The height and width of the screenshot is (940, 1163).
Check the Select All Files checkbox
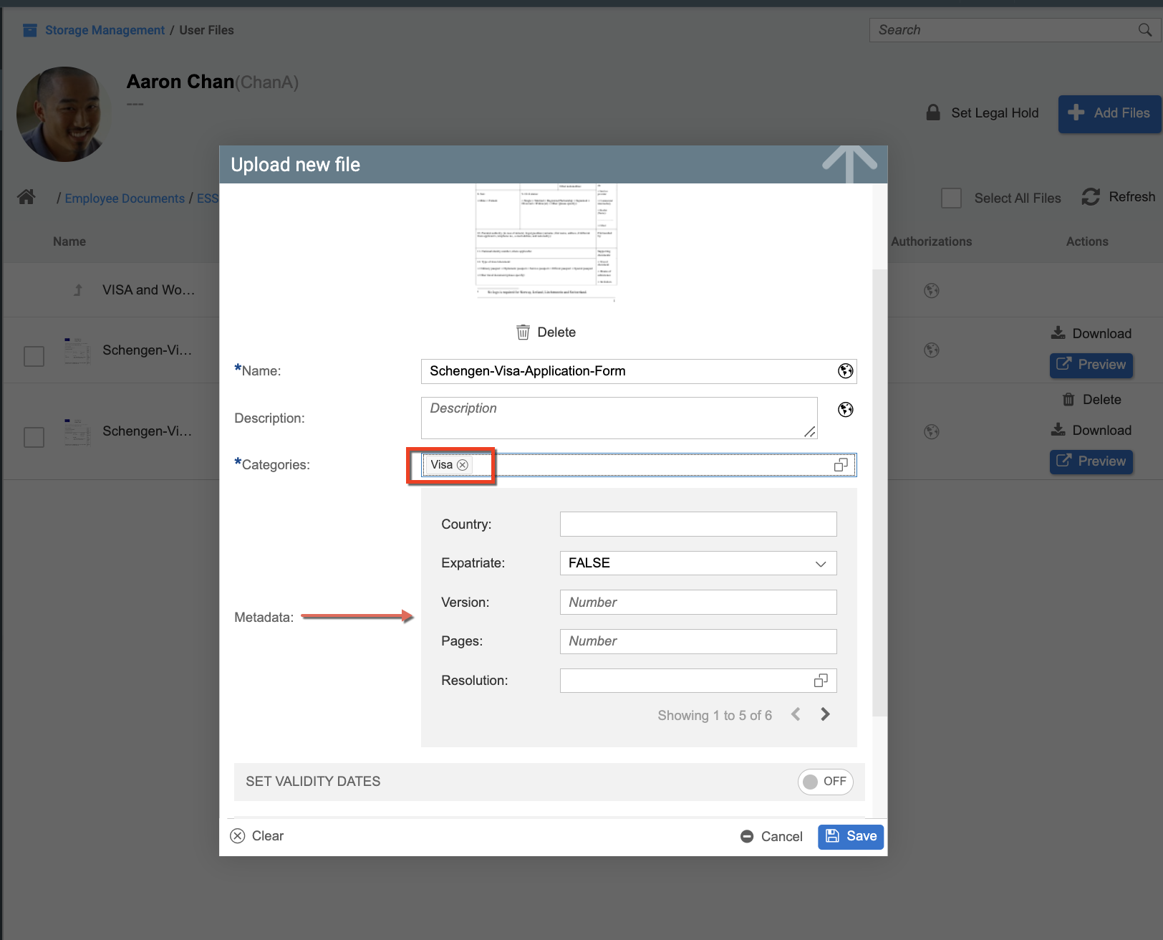pos(951,198)
